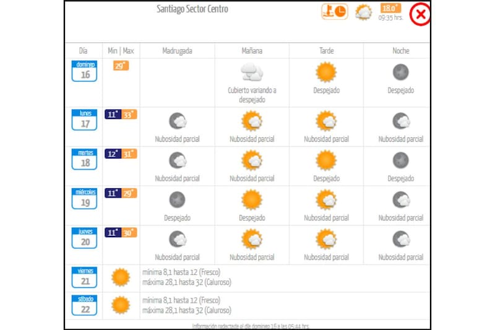
Task: Select the domingo 16 date tile
Action: [85, 71]
